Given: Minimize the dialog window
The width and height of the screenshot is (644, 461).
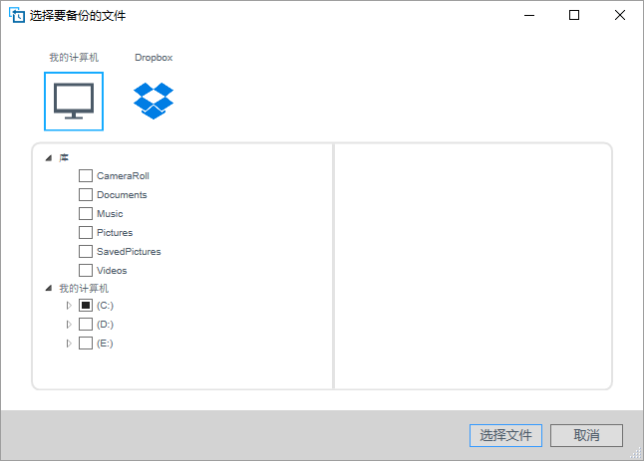Looking at the screenshot, I should (529, 15).
